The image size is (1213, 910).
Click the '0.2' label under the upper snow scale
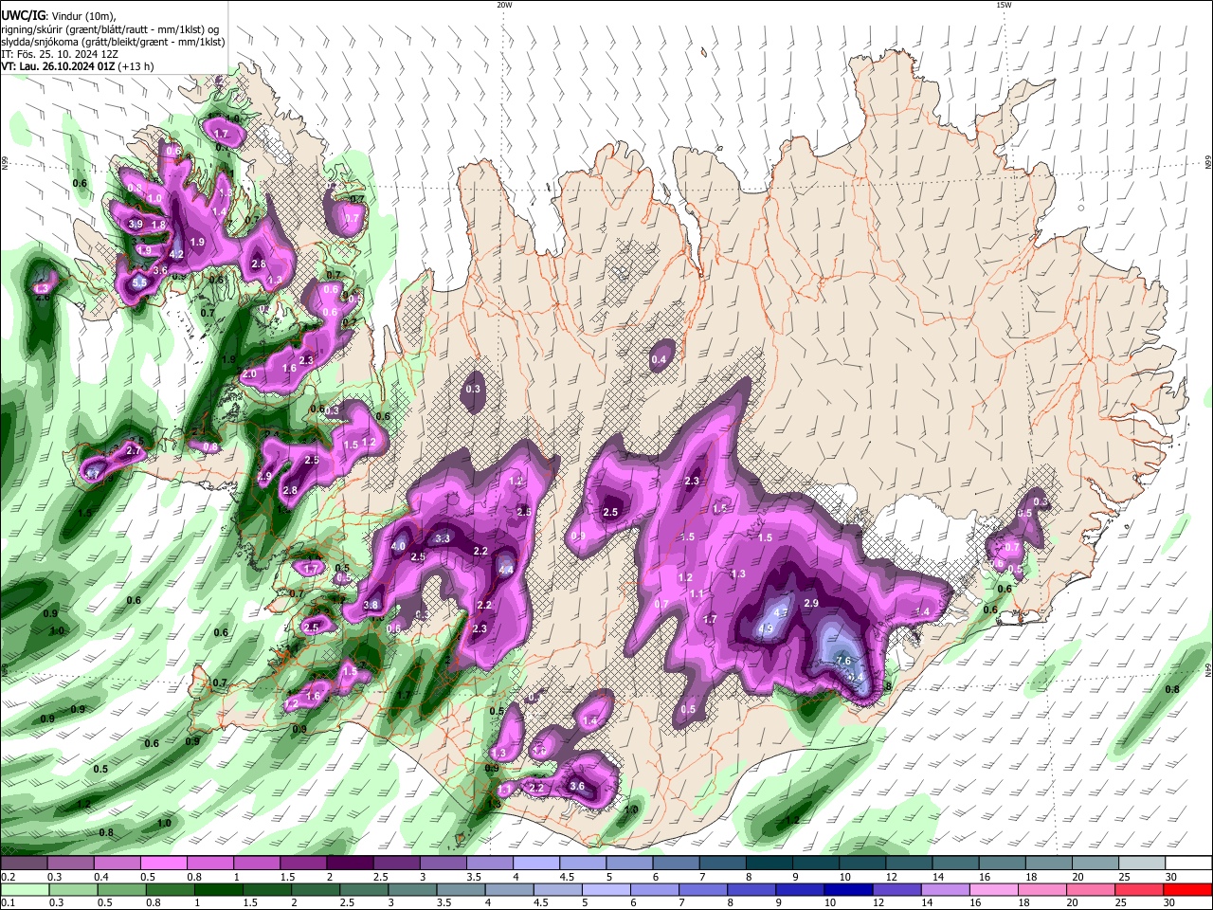point(8,877)
